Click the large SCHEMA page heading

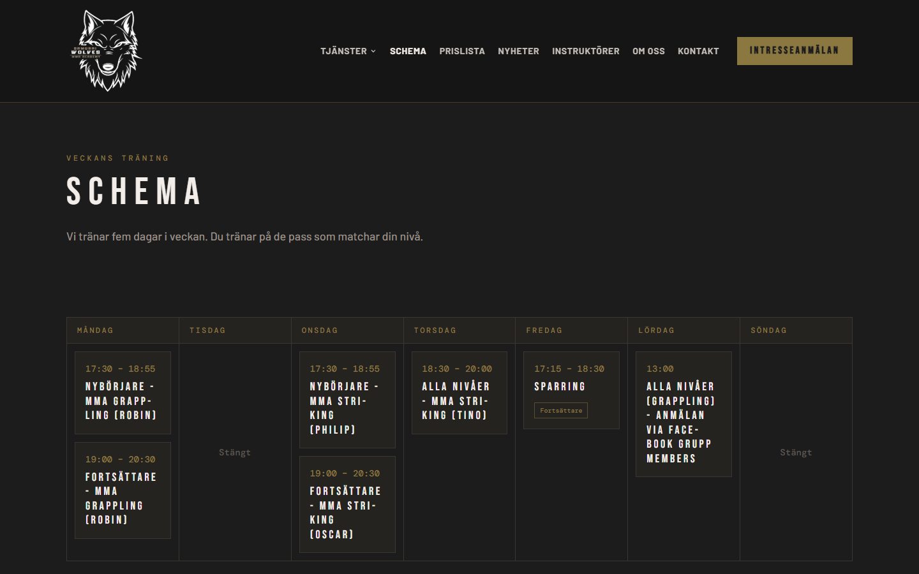tap(134, 191)
